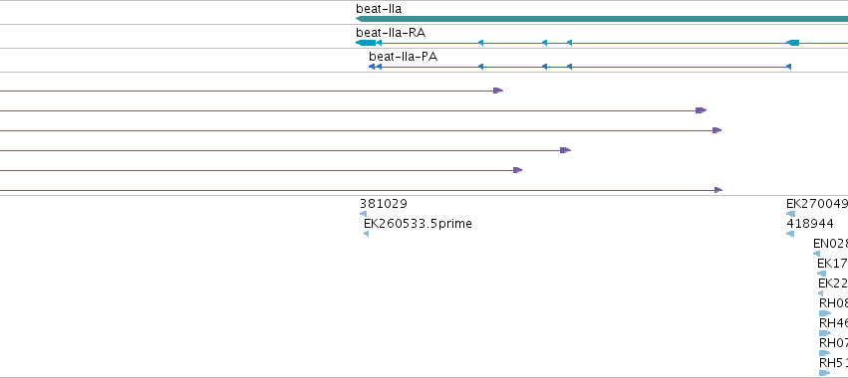
Task: Open the 381029 feature label
Action: pos(384,204)
